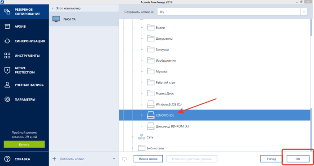
Task: Open the Settings gear icon
Action: point(7,99)
